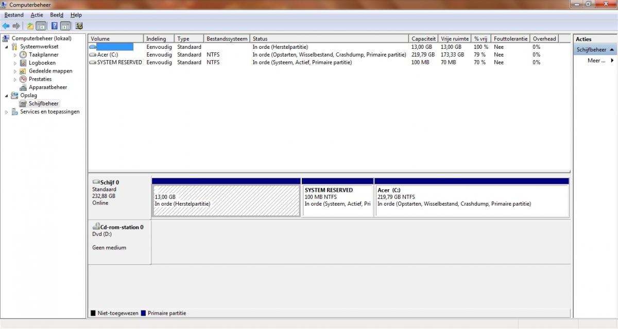Click the settings view toolbar icon
The width and height of the screenshot is (618, 329).
click(79, 26)
